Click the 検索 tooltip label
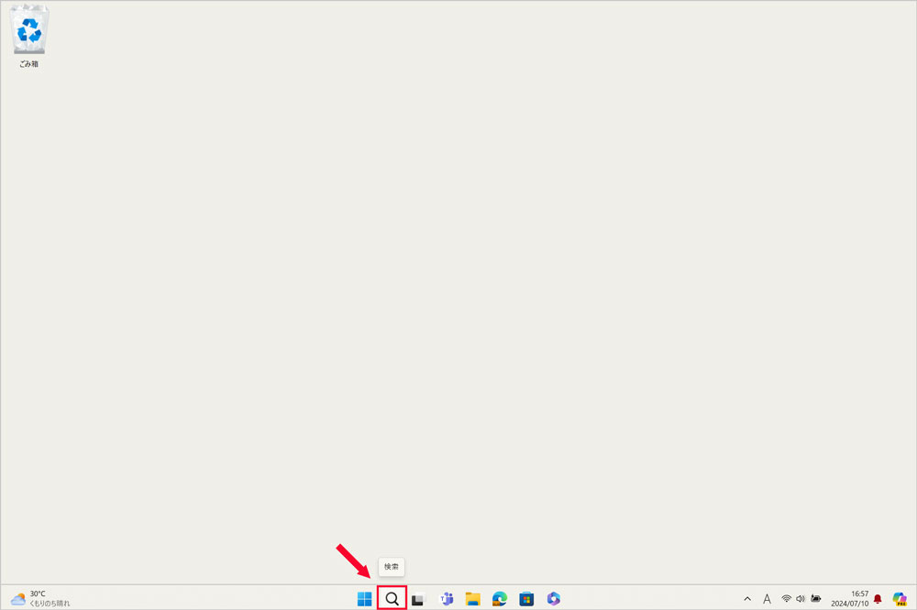Image resolution: width=917 pixels, height=610 pixels. [392, 567]
